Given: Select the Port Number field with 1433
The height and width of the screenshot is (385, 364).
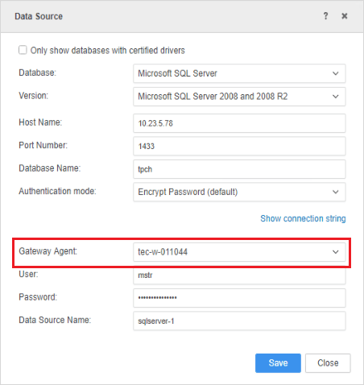Looking at the screenshot, I should [239, 146].
